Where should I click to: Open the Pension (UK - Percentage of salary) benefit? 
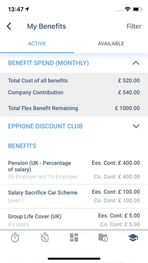coord(74,170)
